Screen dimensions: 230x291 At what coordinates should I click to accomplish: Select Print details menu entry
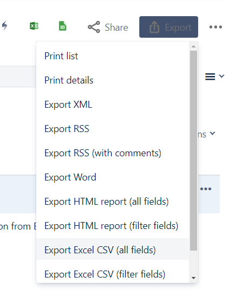point(113,80)
